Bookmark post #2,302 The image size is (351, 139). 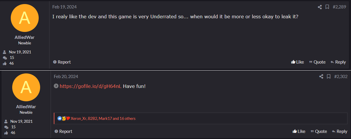[329, 77]
